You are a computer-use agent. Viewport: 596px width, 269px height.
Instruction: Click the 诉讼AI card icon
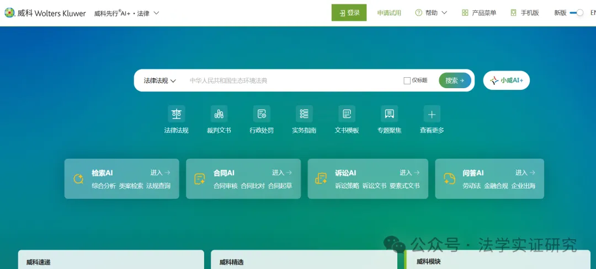tap(321, 179)
